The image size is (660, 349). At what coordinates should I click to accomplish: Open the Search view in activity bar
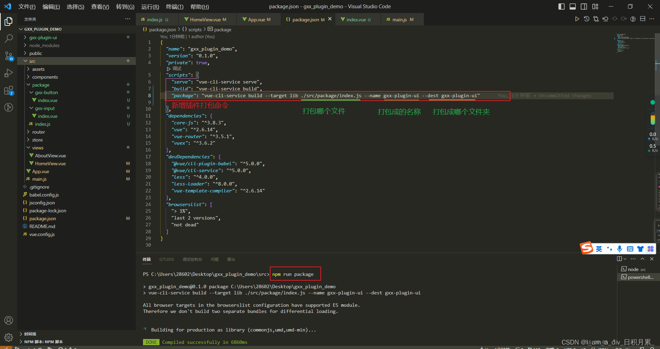click(x=9, y=38)
